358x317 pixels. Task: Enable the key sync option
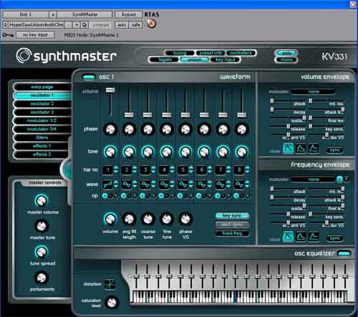tap(233, 216)
